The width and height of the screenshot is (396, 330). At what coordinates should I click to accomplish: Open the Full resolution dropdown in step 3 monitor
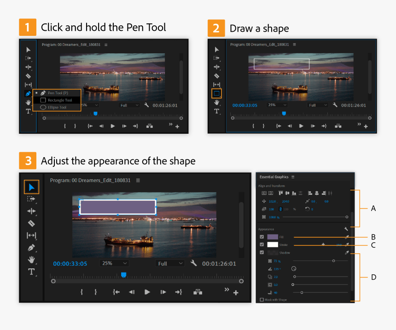(x=170, y=263)
